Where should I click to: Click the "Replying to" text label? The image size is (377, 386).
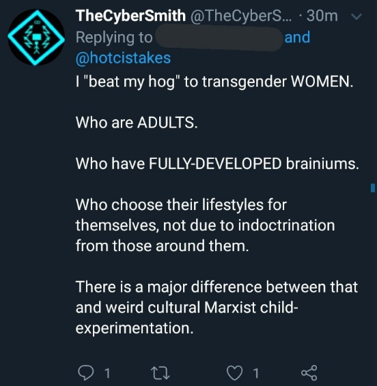114,38
